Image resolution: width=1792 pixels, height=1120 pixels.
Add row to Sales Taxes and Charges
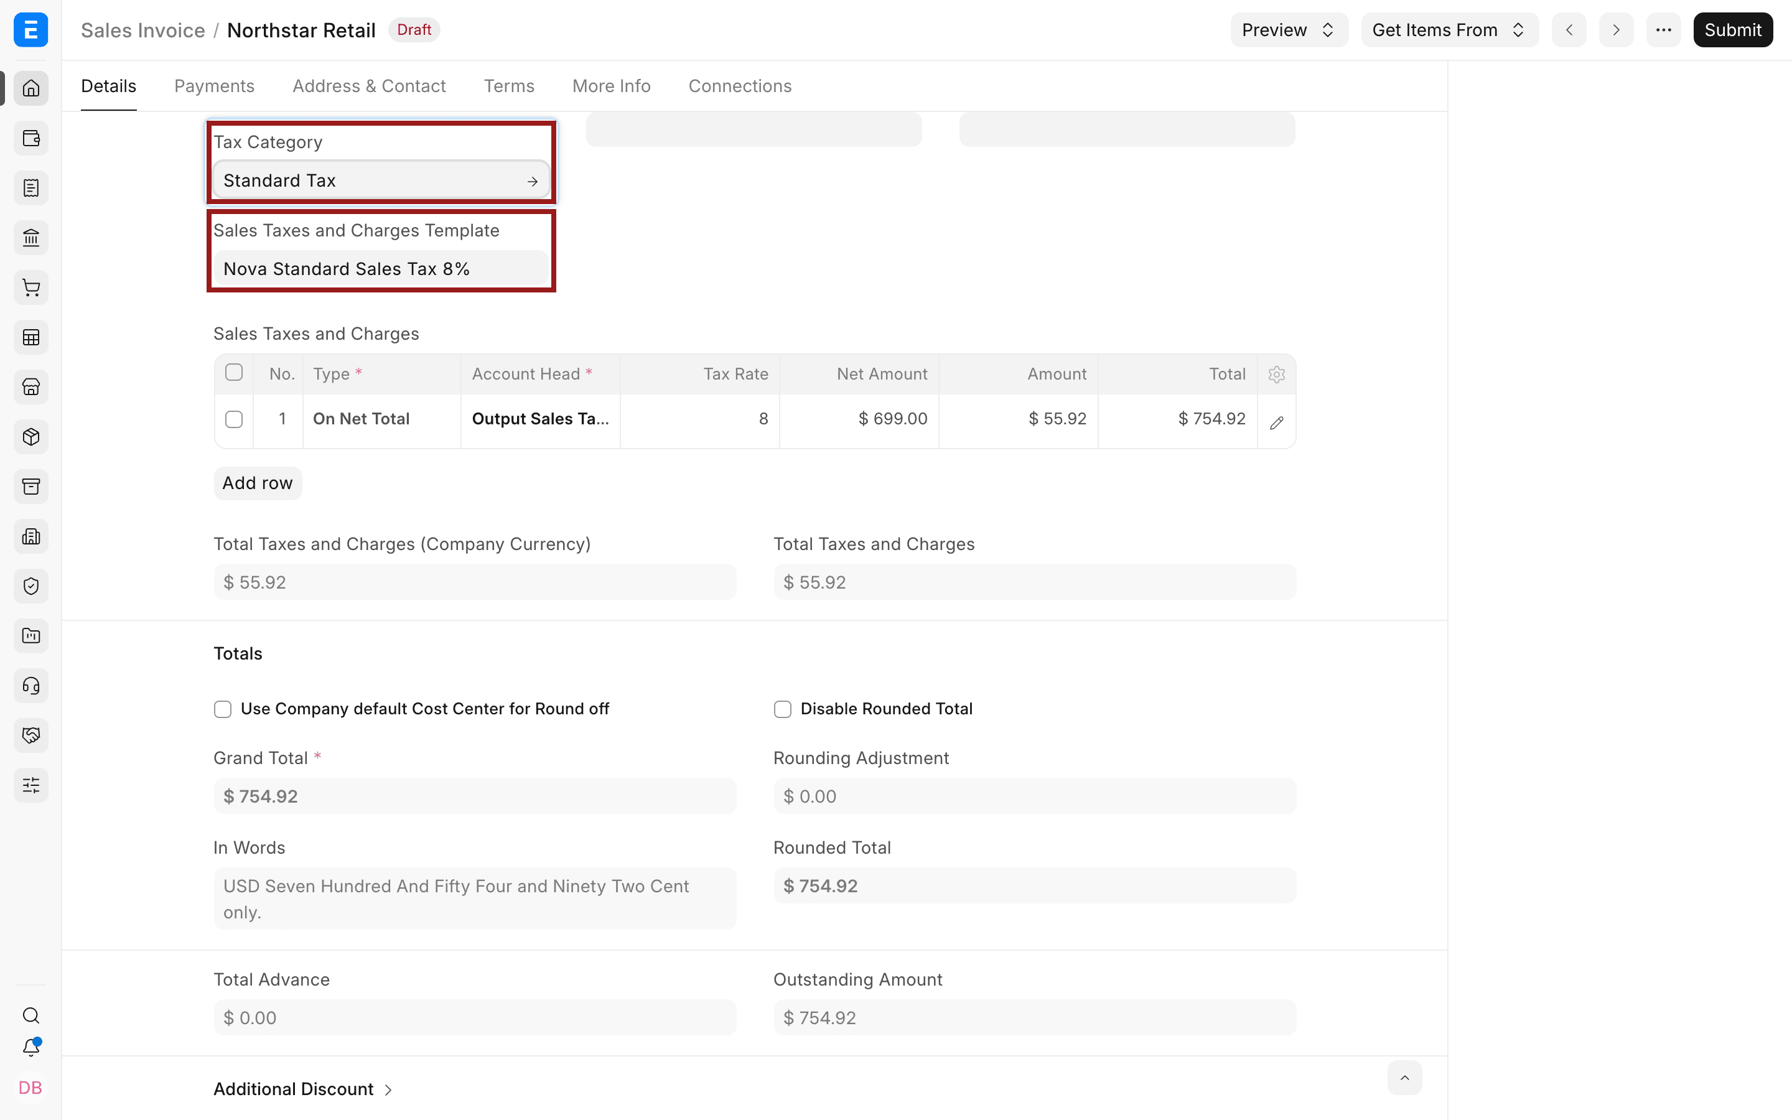pyautogui.click(x=258, y=483)
